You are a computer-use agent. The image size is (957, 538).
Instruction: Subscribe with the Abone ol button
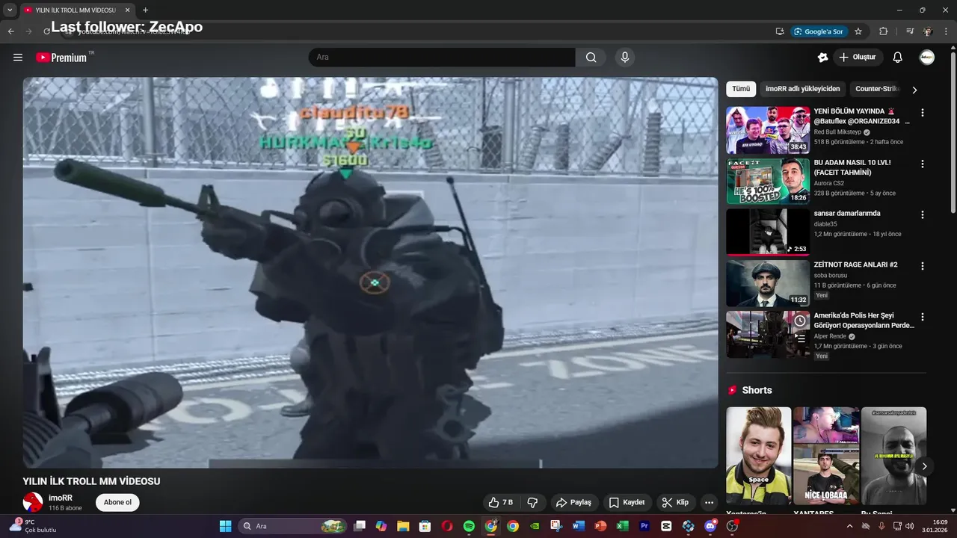coord(117,502)
